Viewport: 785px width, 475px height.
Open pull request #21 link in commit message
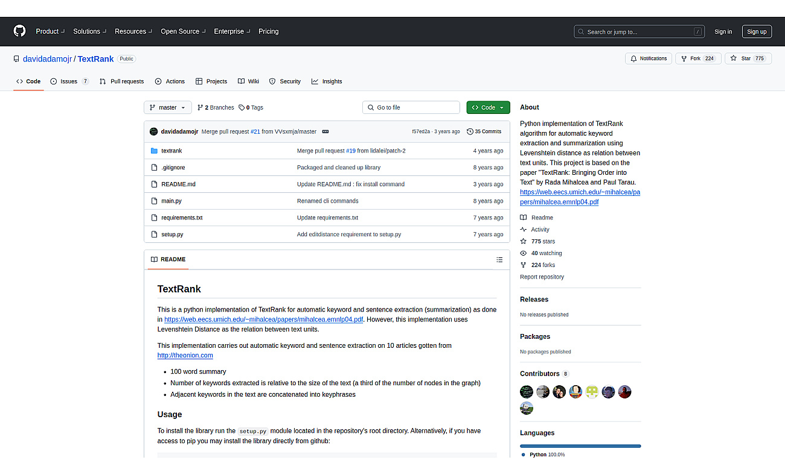pos(255,131)
